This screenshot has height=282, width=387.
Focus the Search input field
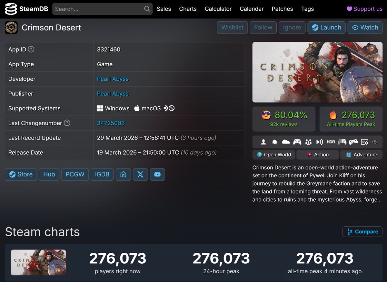pyautogui.click(x=102, y=9)
